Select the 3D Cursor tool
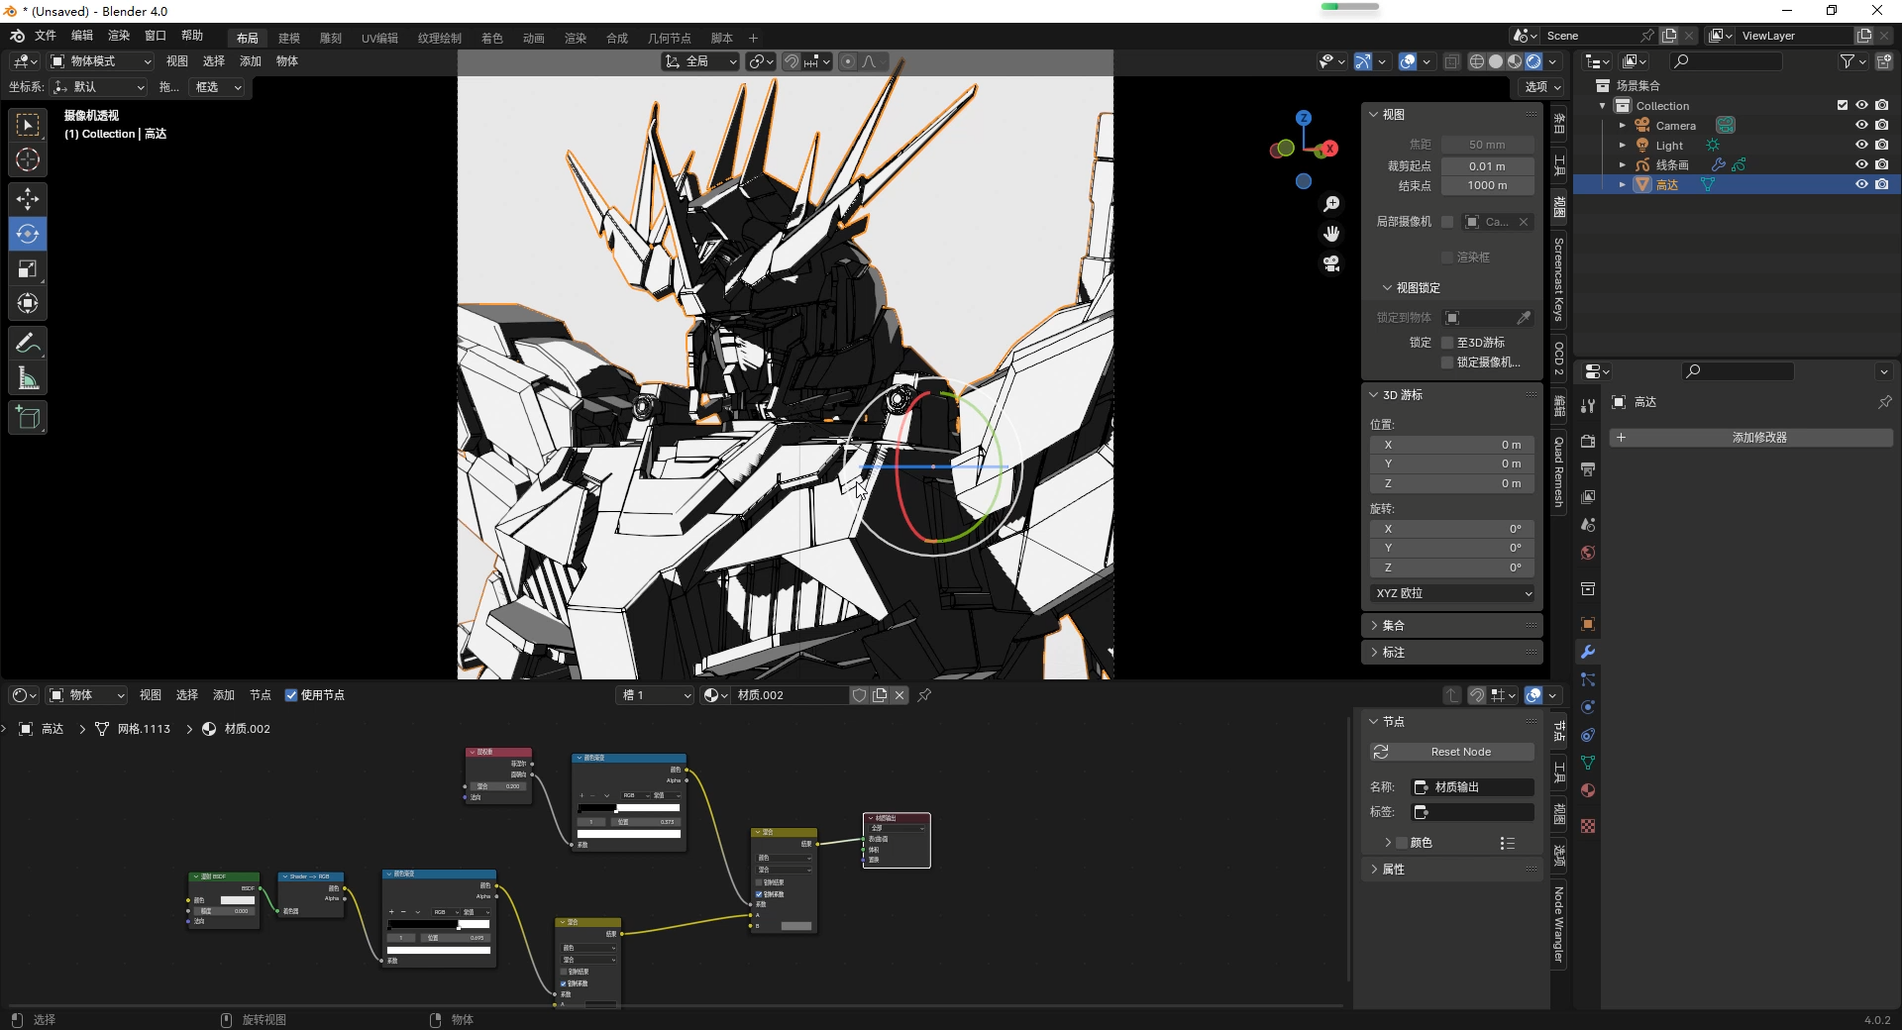The width and height of the screenshot is (1902, 1030). pyautogui.click(x=28, y=159)
